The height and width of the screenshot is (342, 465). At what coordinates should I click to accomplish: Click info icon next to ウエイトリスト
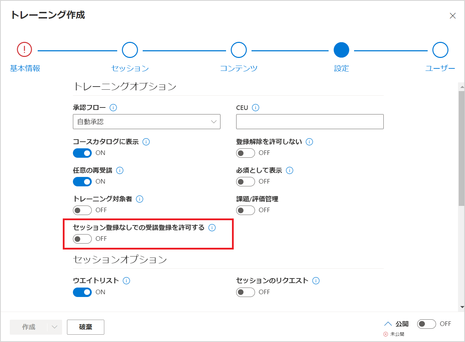pos(126,281)
